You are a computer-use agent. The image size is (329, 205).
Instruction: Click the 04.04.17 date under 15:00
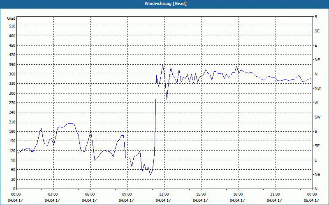pos(200,200)
